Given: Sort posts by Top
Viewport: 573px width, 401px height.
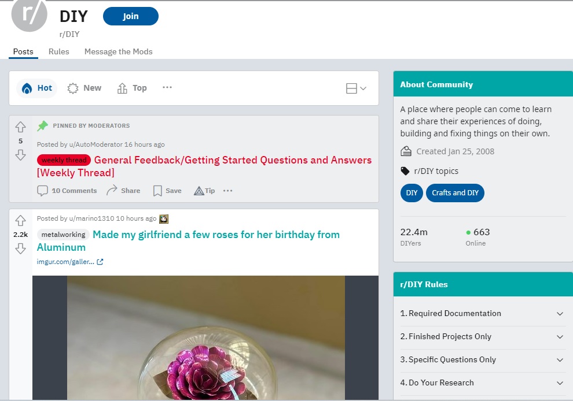Looking at the screenshot, I should 132,88.
